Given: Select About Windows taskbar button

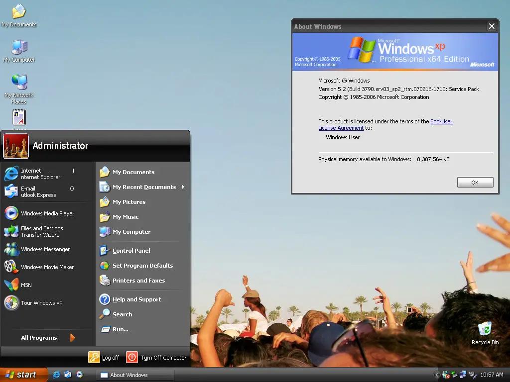Looking at the screenshot, I should (x=135, y=375).
